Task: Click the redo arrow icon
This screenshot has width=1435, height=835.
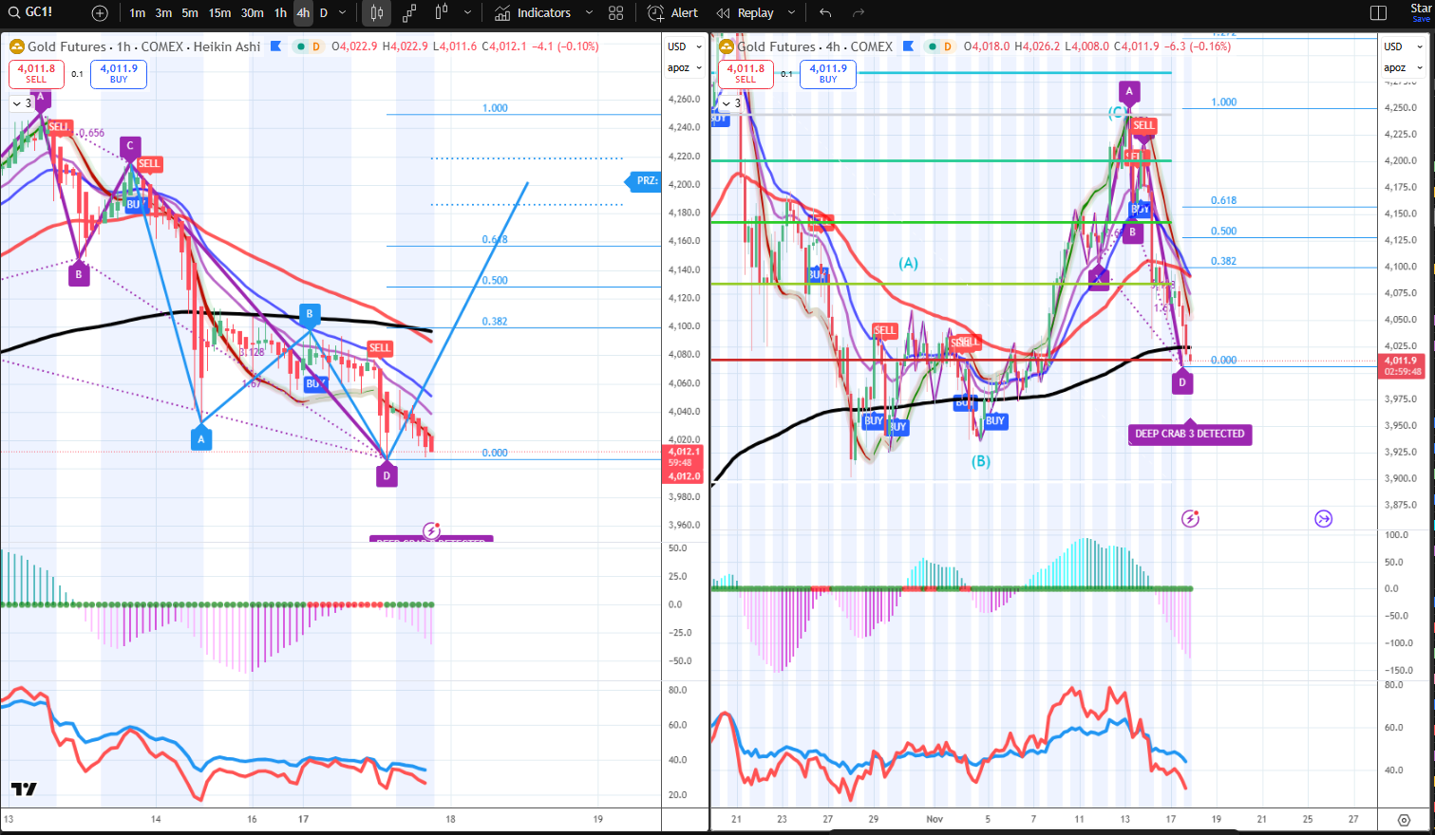Action: coord(859,13)
